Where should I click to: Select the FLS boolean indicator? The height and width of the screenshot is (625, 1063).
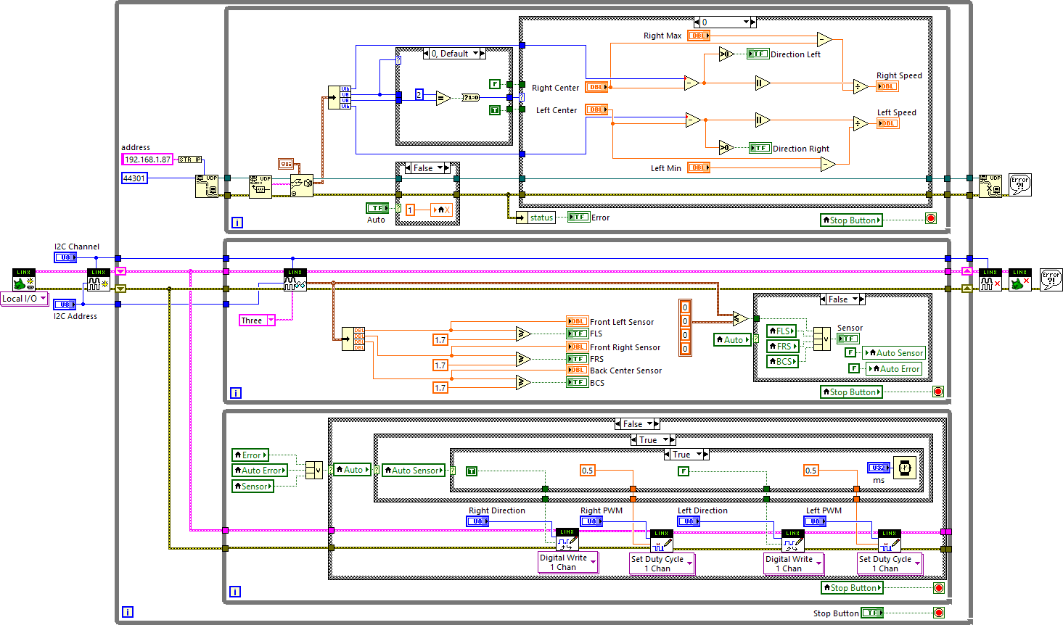click(577, 334)
